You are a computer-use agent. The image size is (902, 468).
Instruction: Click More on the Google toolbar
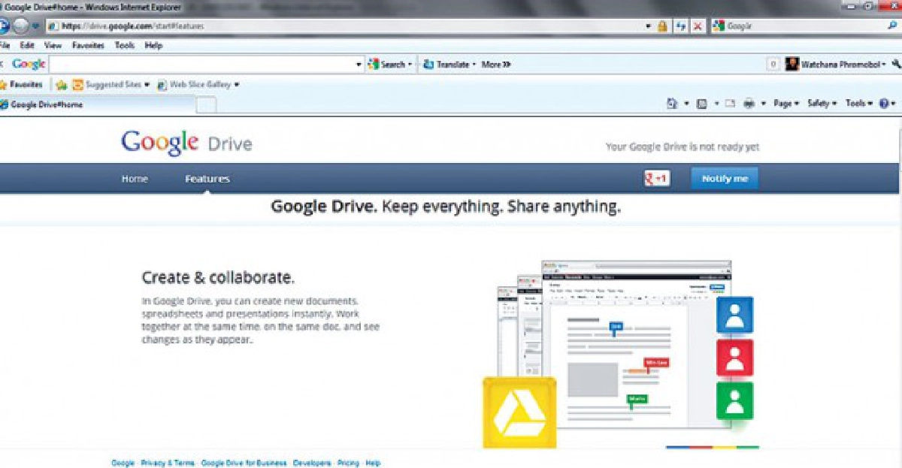click(496, 65)
